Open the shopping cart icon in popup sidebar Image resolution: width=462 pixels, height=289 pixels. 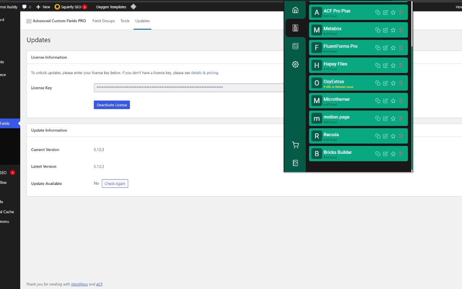pos(295,145)
